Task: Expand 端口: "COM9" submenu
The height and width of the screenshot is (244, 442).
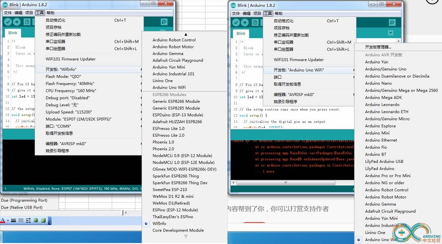Action: (89, 126)
